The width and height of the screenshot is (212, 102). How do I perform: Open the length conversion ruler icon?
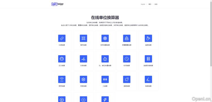[x=62, y=38]
